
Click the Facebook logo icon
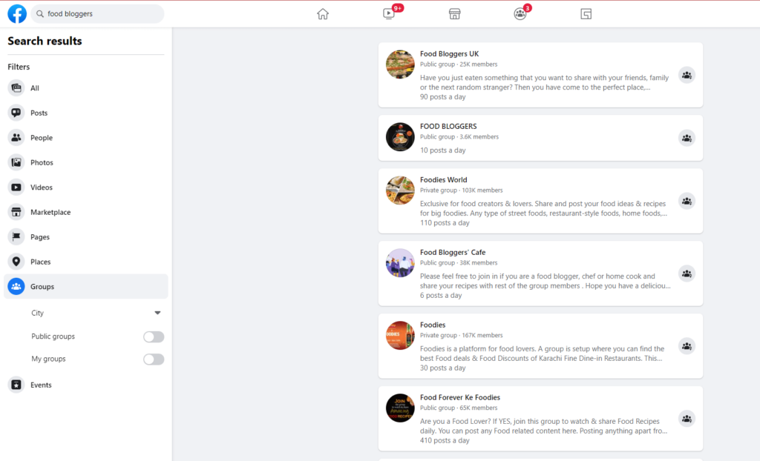17,13
